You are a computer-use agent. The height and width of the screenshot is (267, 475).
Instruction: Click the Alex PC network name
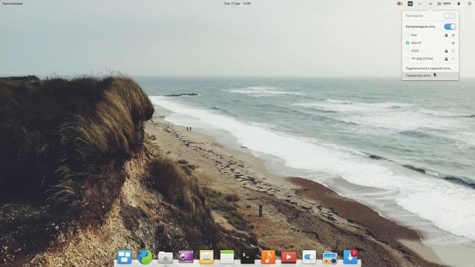point(416,43)
